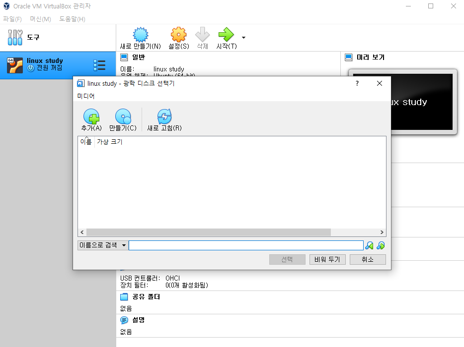Click the VirtualBox logo in title bar
Viewport: 464px width, 347px height.
click(x=6, y=6)
